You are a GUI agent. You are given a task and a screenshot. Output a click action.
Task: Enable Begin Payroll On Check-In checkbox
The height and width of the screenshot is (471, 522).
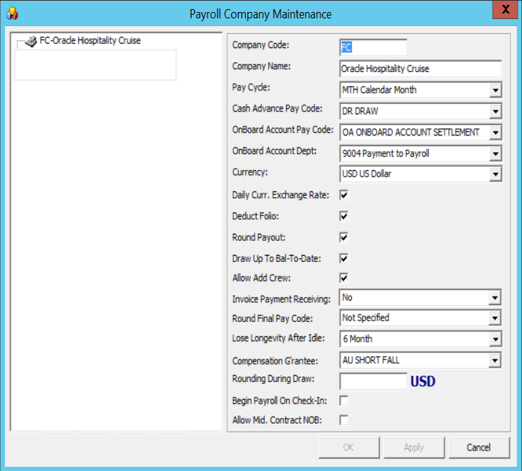pos(344,400)
